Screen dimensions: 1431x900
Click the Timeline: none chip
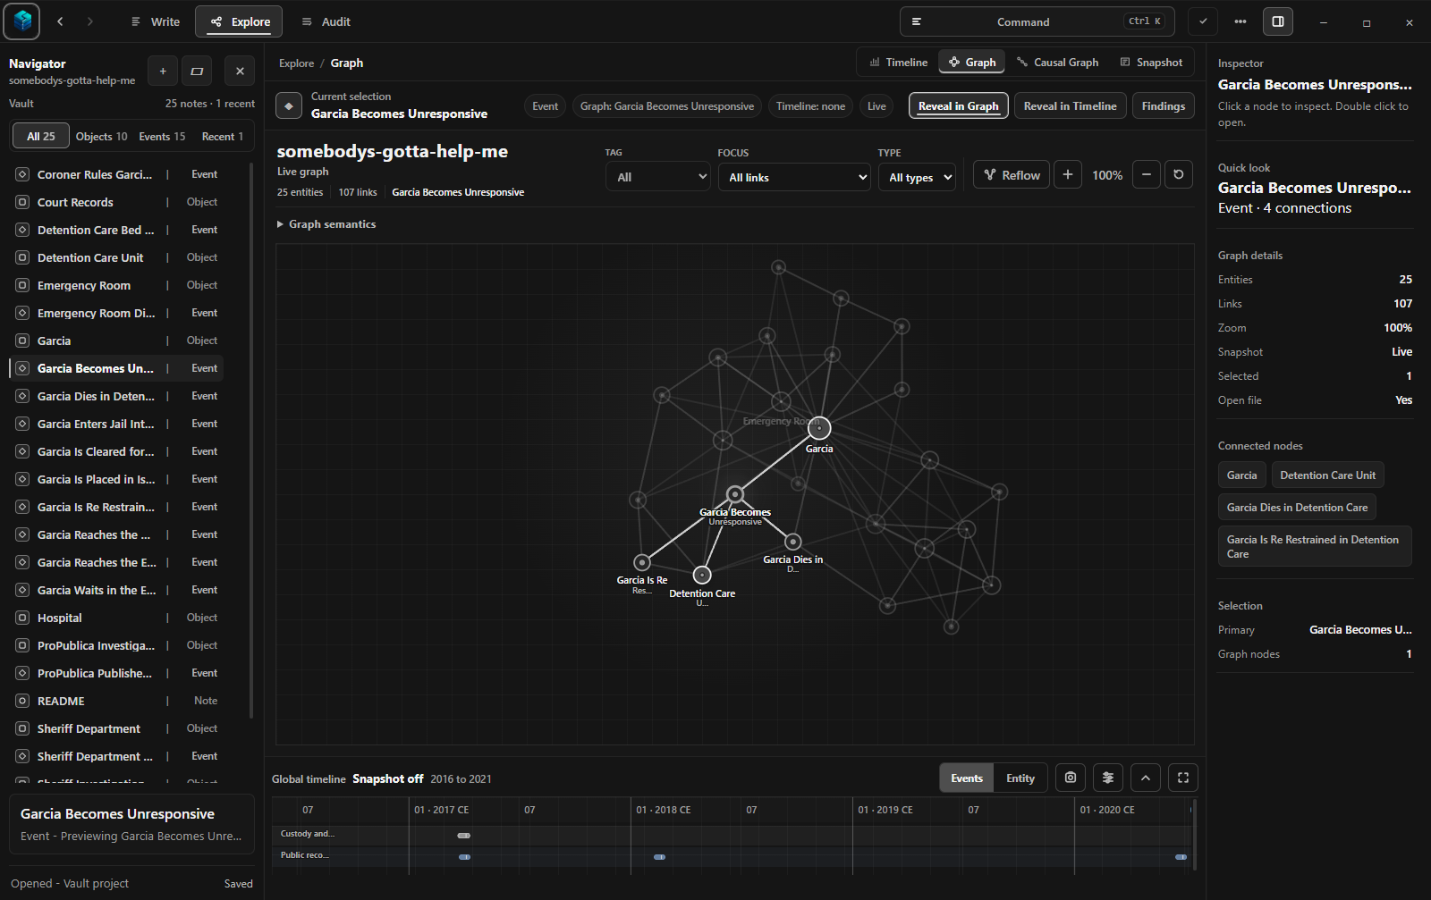coord(810,106)
